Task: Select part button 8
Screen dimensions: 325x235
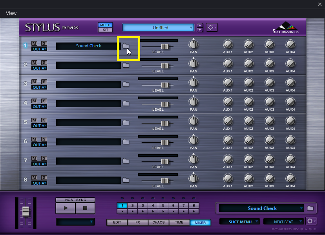Action: tap(194, 205)
